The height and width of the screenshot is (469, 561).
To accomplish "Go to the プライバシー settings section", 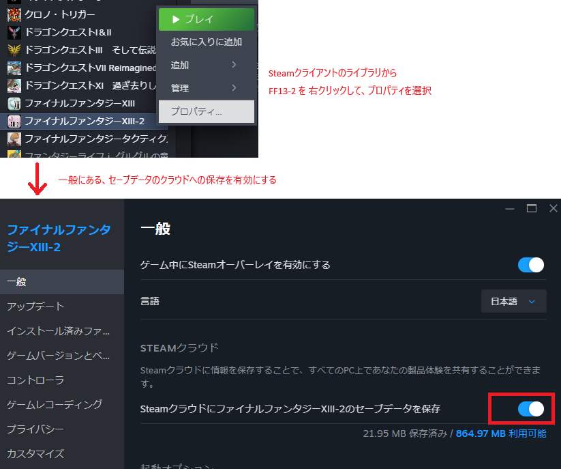I will [x=35, y=429].
